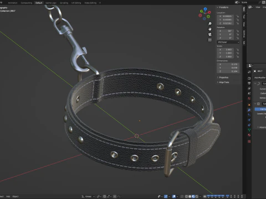Click the Dimensions X value field

coord(228,64)
